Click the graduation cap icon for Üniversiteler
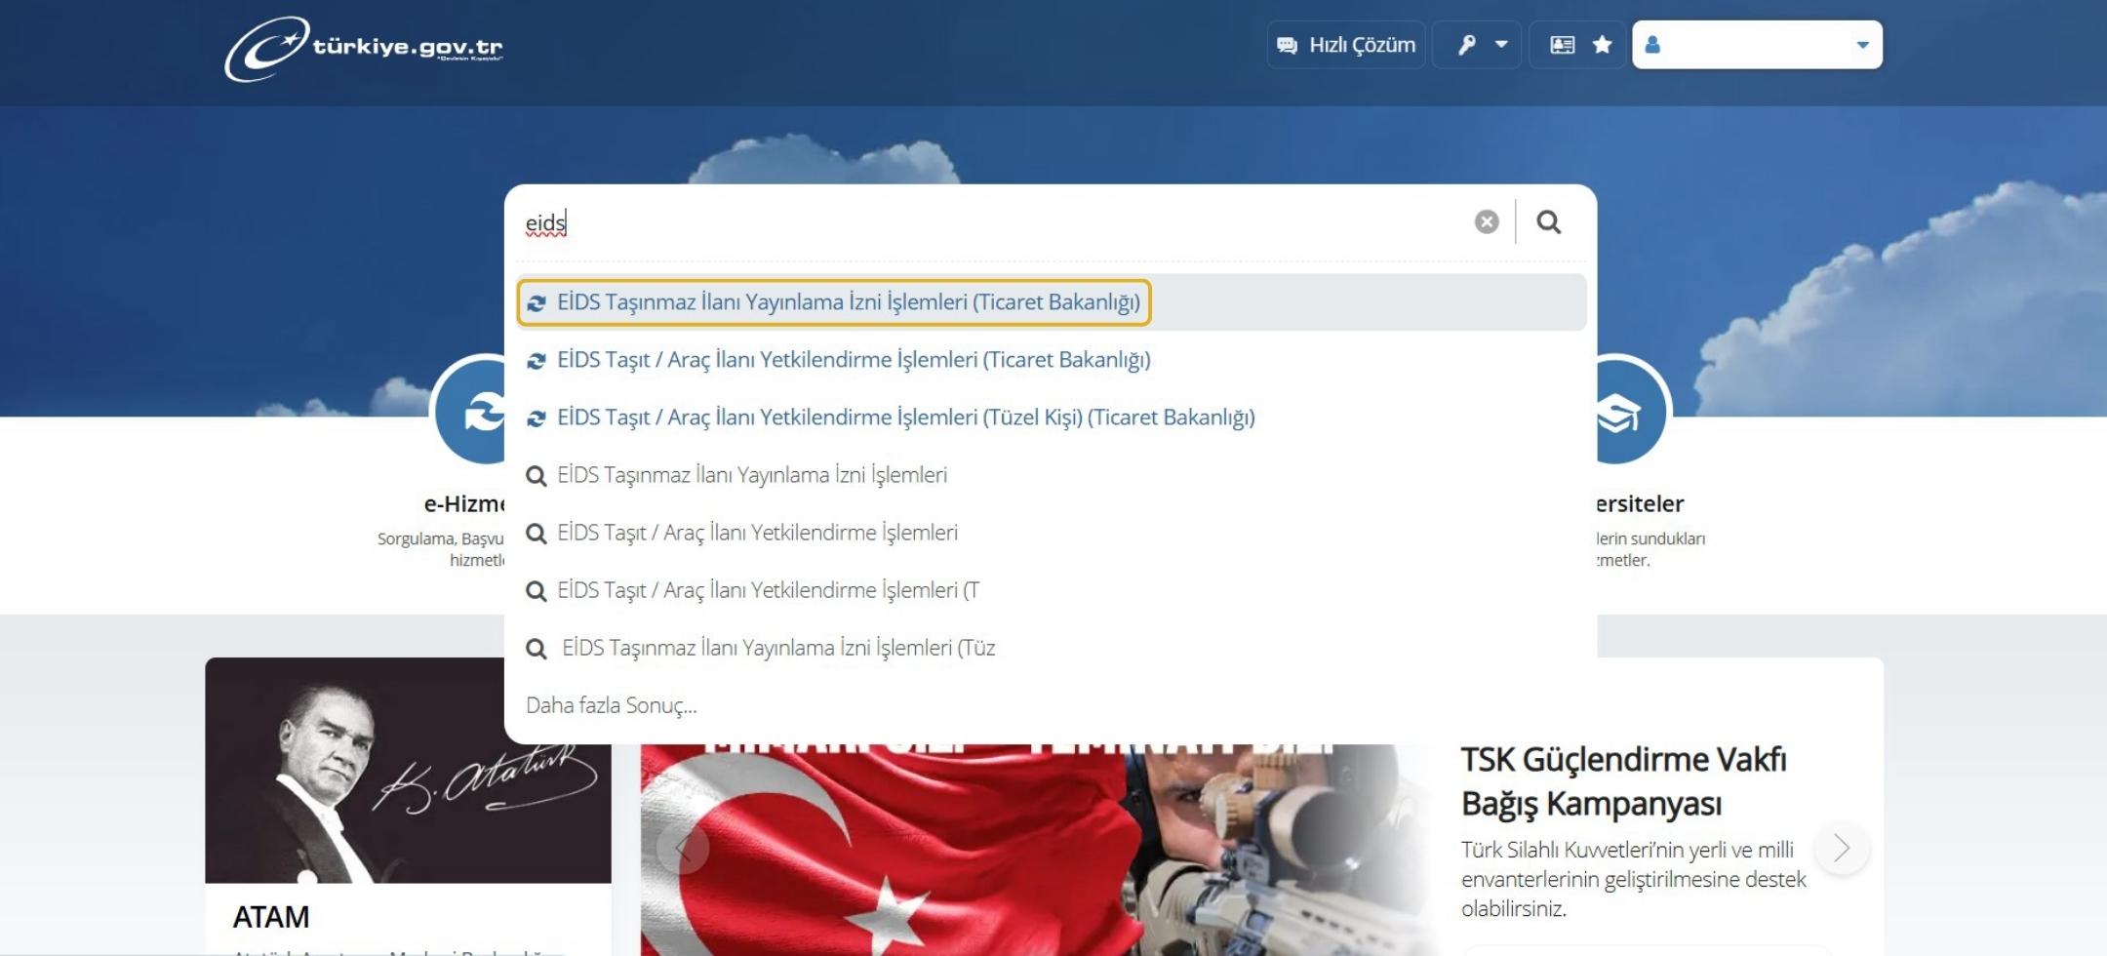Image resolution: width=2107 pixels, height=956 pixels. pyautogui.click(x=1620, y=412)
